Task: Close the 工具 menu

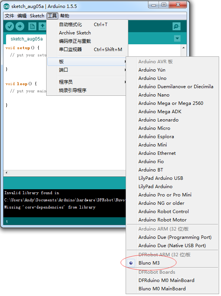Action: coord(52,16)
